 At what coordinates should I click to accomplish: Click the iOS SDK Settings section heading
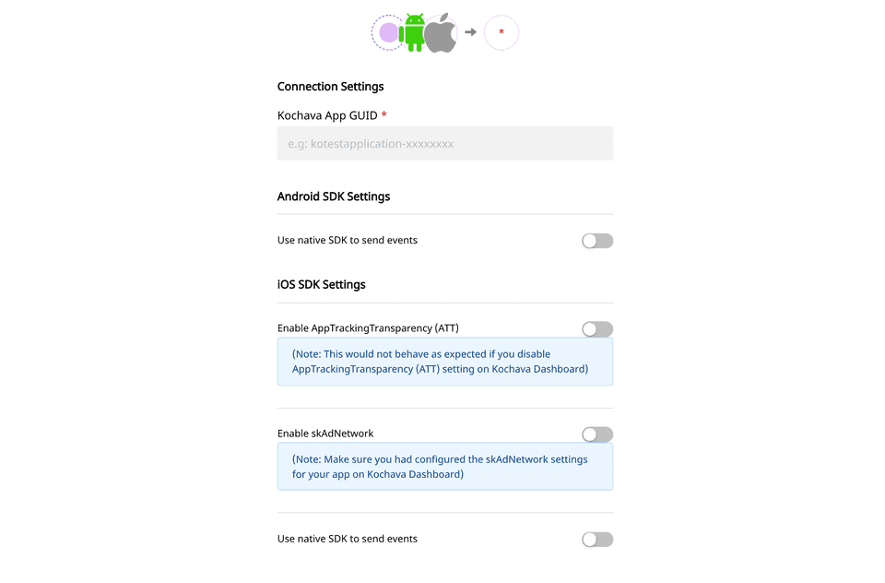(x=322, y=284)
